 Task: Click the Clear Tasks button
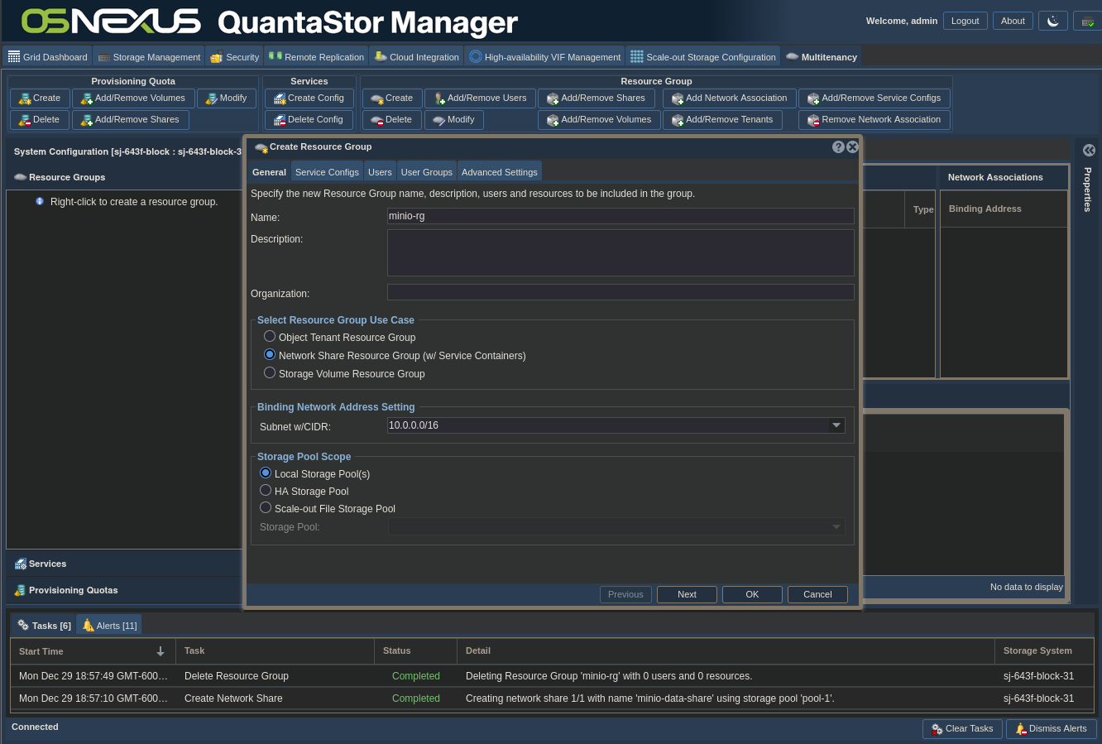(x=962, y=729)
